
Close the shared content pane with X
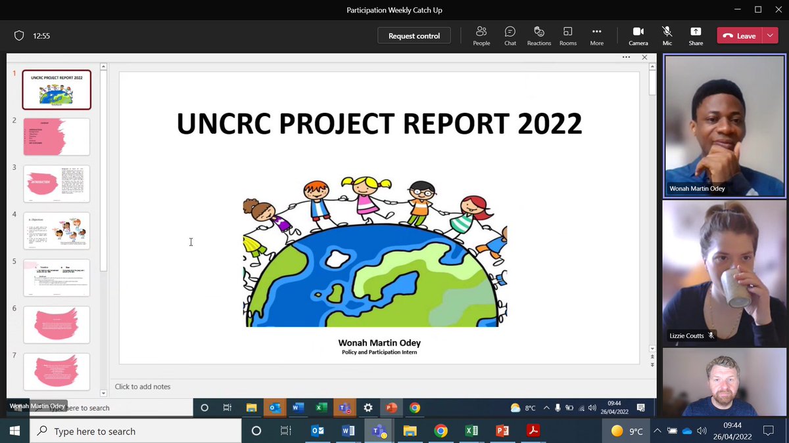644,58
